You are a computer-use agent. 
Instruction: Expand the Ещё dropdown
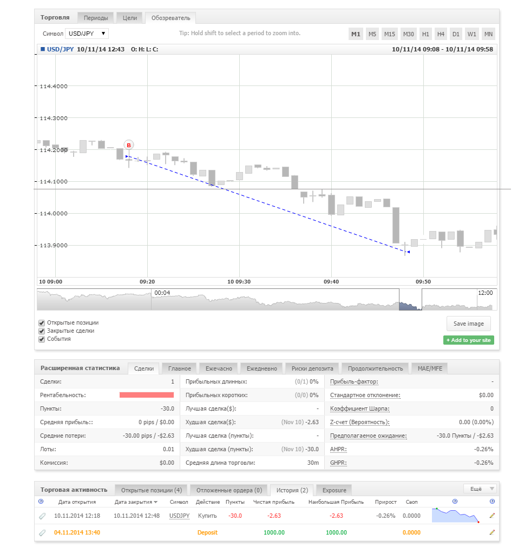481,489
